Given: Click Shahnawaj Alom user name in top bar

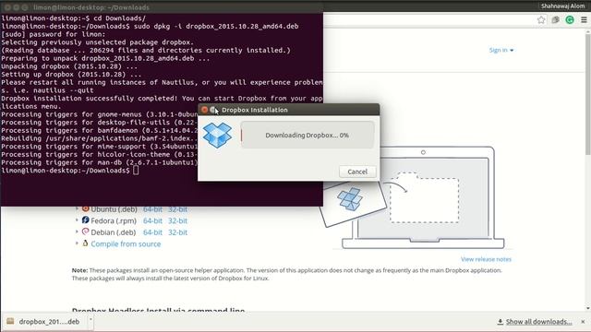Looking at the screenshot, I should coord(562,6).
